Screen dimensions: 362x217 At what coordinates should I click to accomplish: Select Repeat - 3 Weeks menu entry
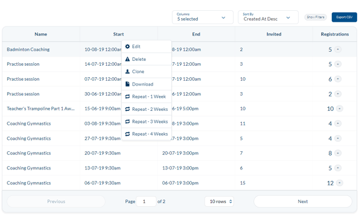(x=147, y=122)
